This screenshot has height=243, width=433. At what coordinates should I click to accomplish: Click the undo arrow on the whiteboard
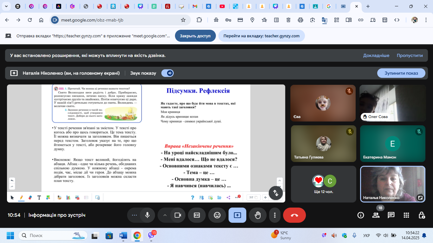point(12,181)
